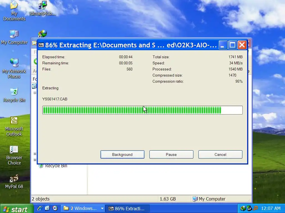Minimize the 7-Zip extraction dialog
285x213 pixels.
tap(223, 45)
